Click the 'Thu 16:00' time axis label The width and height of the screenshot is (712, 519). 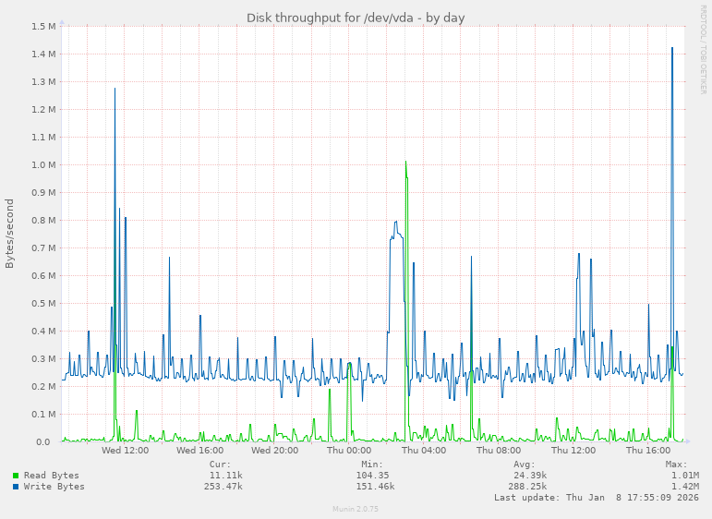tap(648, 451)
